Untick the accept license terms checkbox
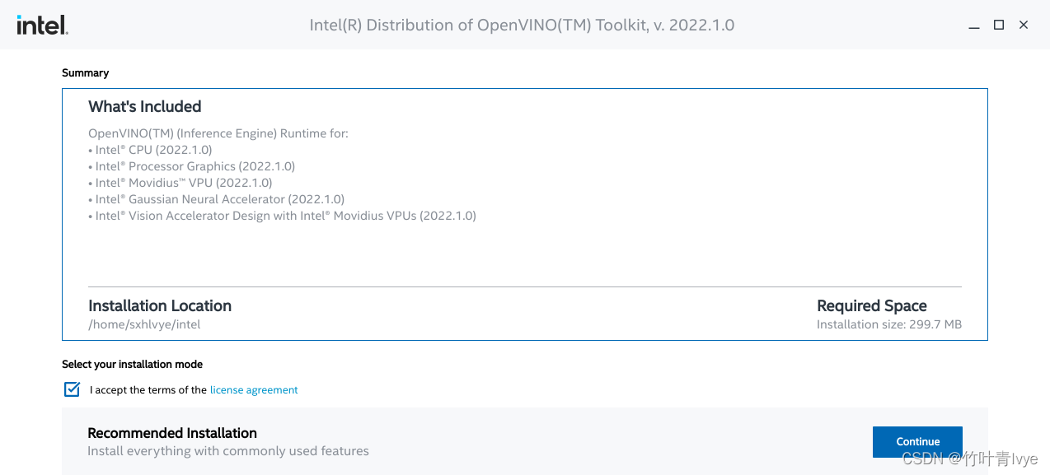1050x475 pixels. [x=72, y=389]
